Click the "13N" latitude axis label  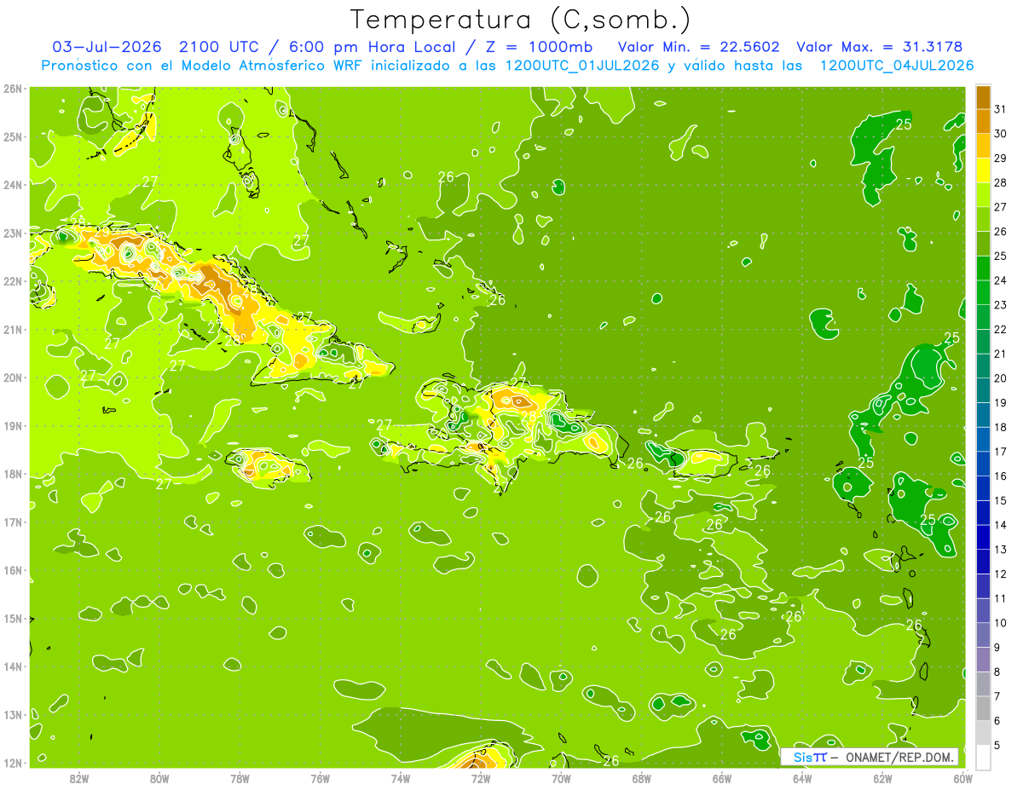[13, 714]
